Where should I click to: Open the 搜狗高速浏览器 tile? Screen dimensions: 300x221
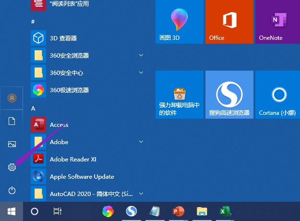coord(229,95)
